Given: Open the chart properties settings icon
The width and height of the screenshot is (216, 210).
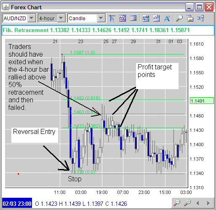Looking at the screenshot, I should 133,18.
